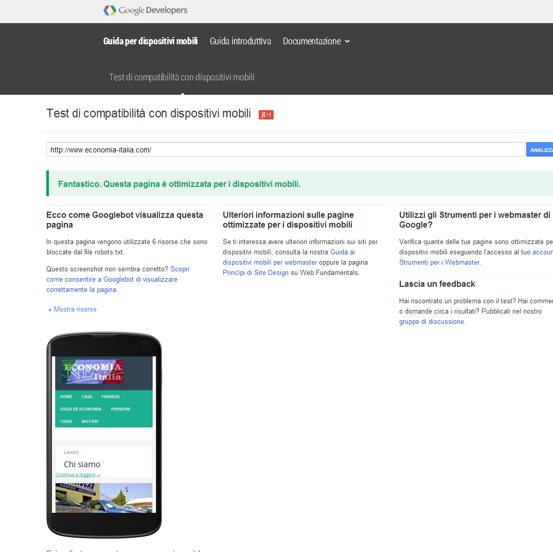Click the Google Developers logo
The height and width of the screenshot is (552, 553).
point(145,10)
